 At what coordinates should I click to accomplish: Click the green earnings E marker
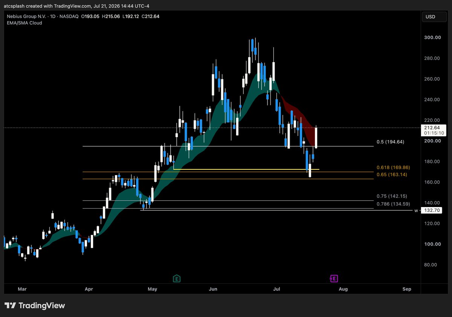176,279
